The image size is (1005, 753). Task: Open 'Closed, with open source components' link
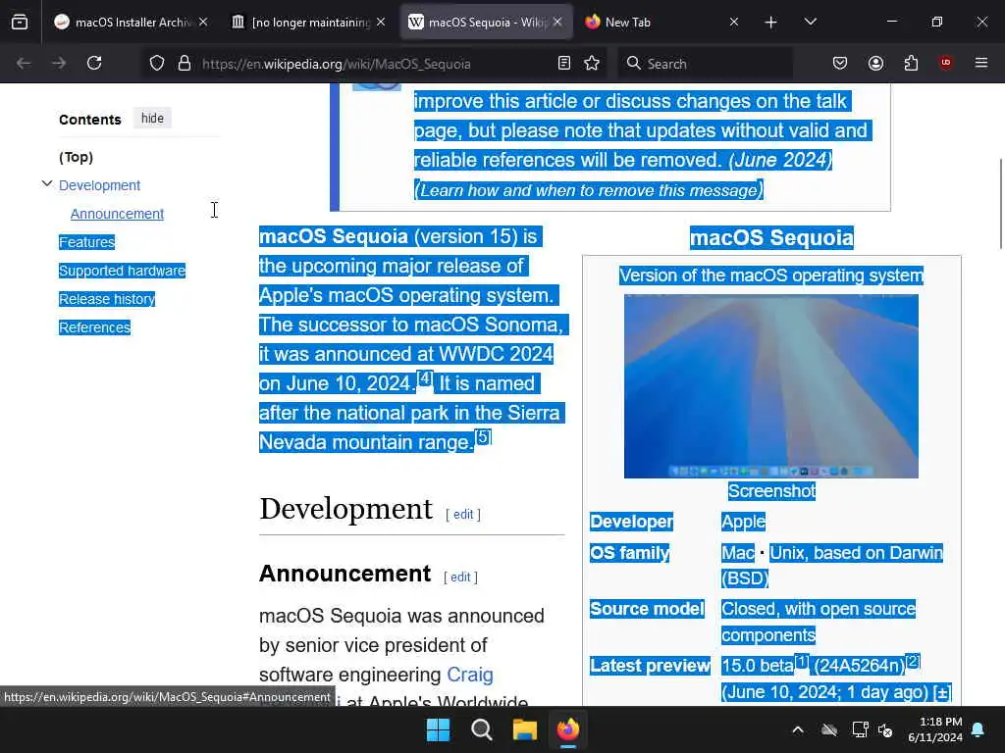(x=819, y=608)
